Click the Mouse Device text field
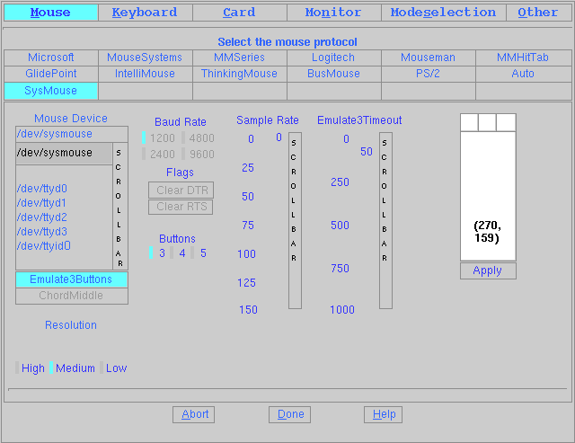575x443 pixels. (71, 134)
